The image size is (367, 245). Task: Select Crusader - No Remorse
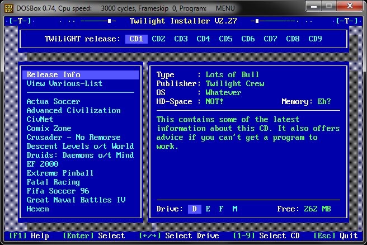tap(73, 138)
